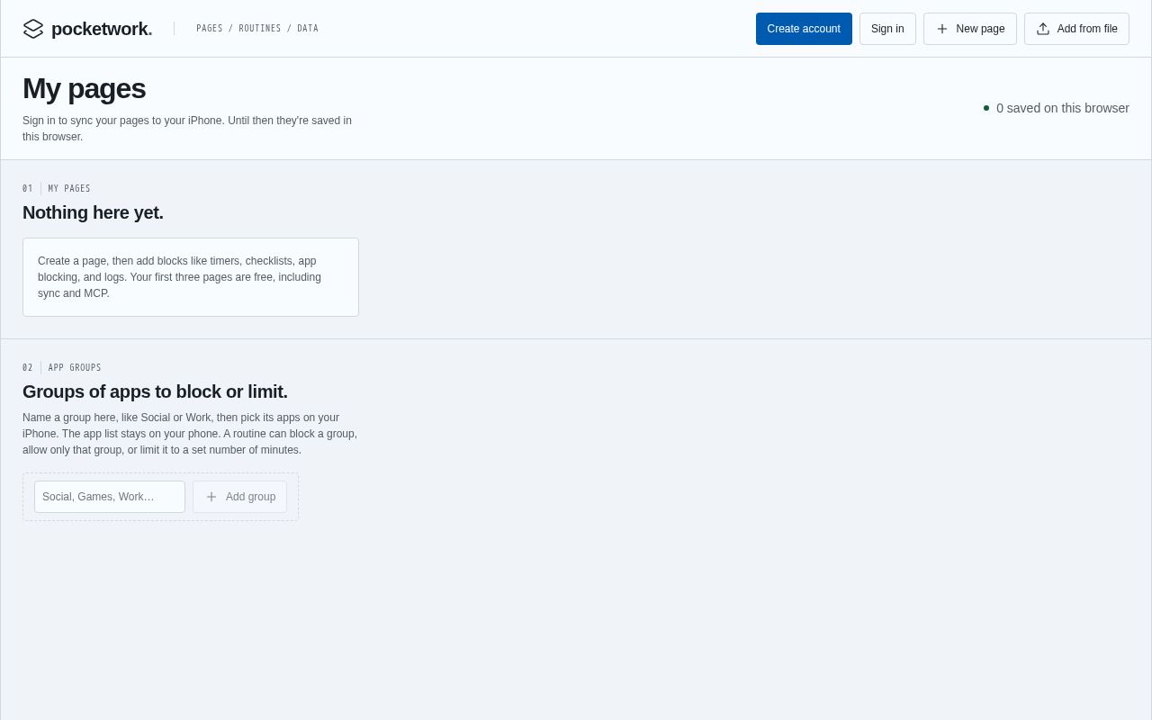Click the "Sign in to sync your pages" description
The height and width of the screenshot is (720, 1152).
click(187, 129)
